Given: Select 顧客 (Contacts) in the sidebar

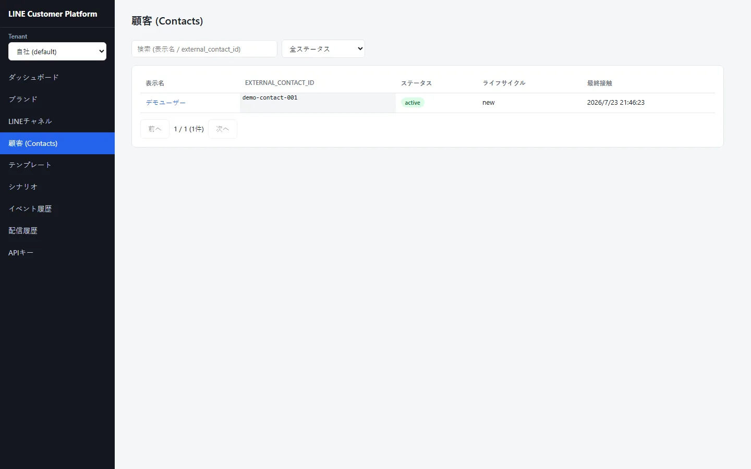Looking at the screenshot, I should (x=57, y=143).
